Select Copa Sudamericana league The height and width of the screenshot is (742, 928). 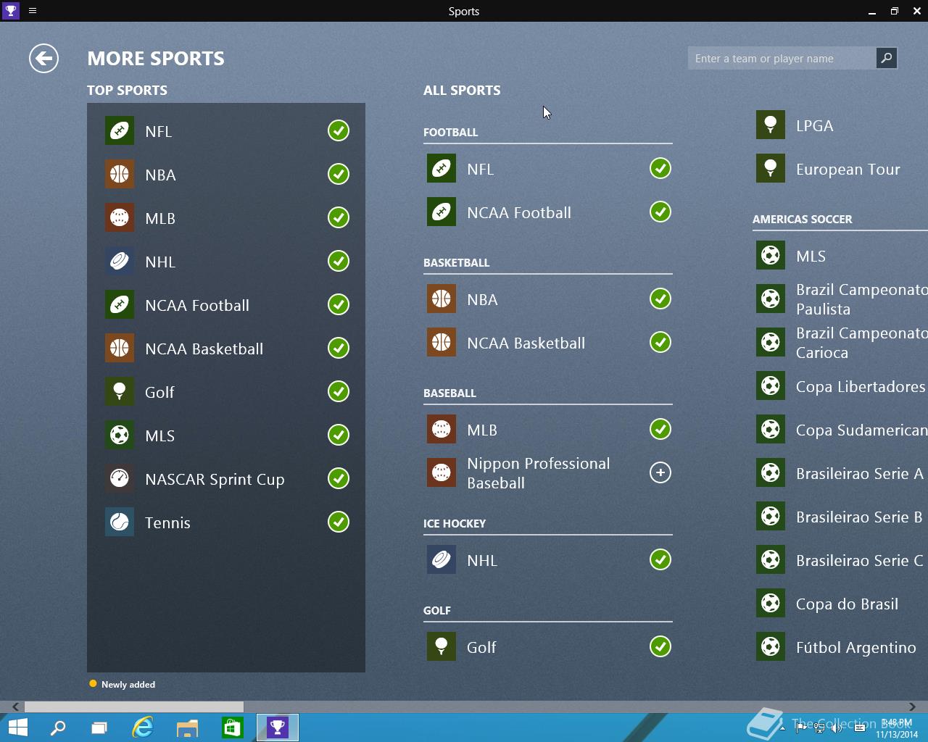840,430
